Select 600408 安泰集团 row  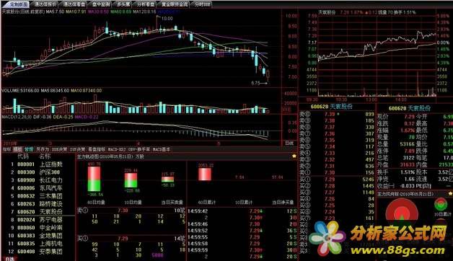click(x=38, y=252)
